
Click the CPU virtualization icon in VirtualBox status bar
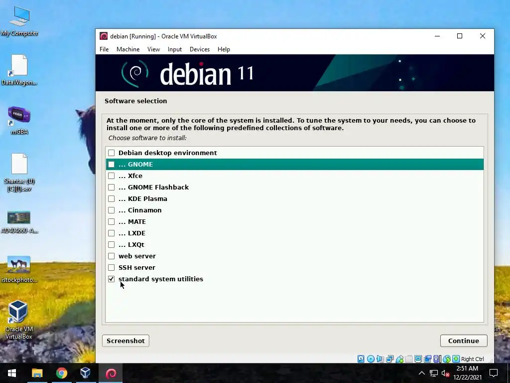tap(436, 359)
